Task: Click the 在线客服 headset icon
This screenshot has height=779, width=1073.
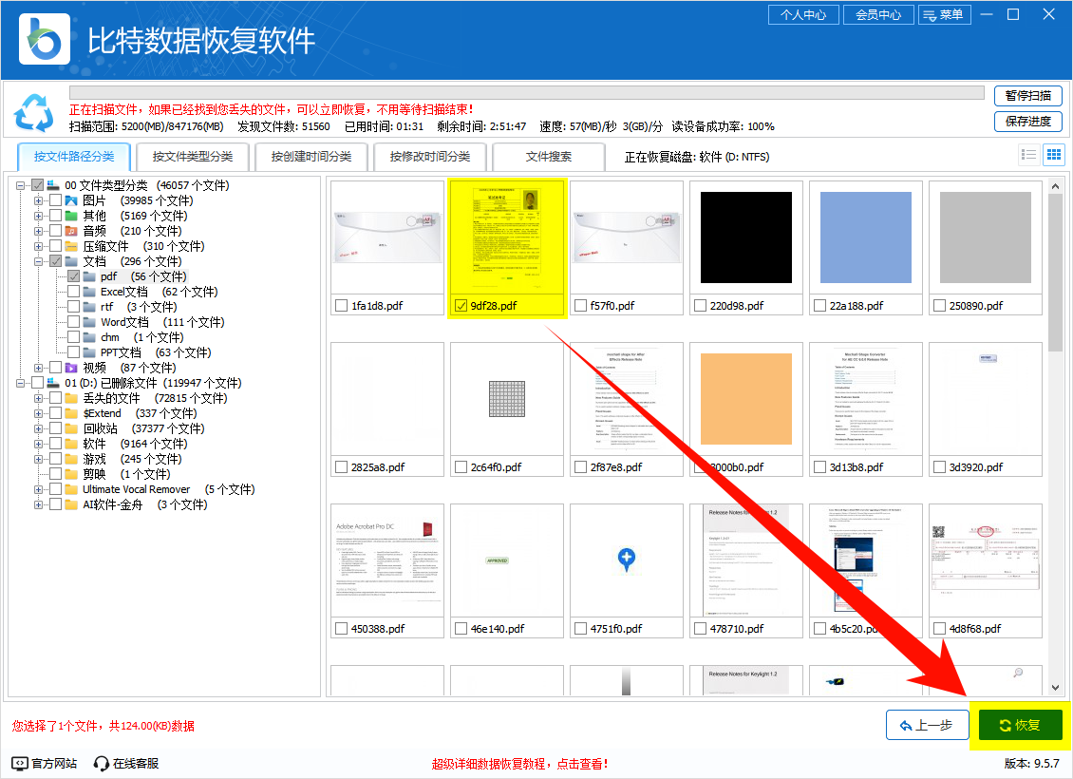Action: click(x=100, y=763)
